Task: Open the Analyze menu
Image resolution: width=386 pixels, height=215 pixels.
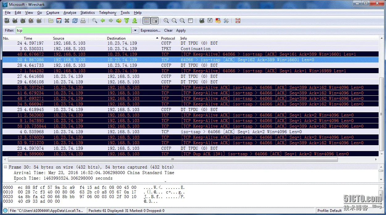Action: pos(70,13)
